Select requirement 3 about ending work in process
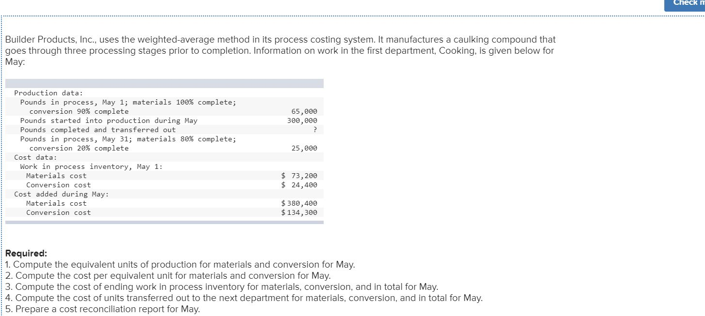Image resolution: width=705 pixels, height=316 pixels. point(220,286)
